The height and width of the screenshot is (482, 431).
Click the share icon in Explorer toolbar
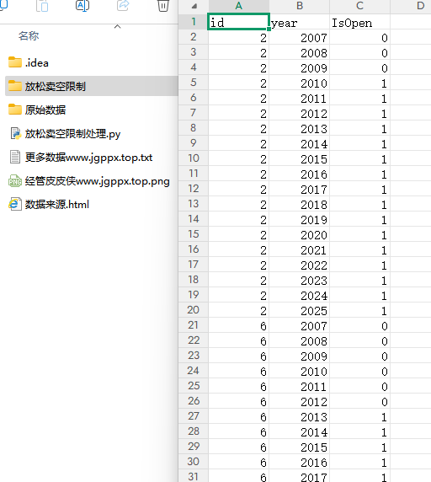(x=123, y=6)
